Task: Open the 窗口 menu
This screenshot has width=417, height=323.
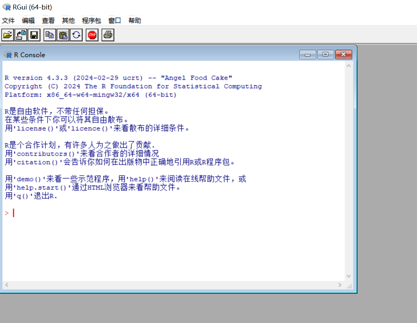Action: pos(115,20)
